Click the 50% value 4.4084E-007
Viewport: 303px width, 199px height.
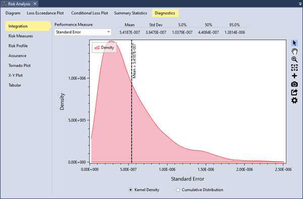tap(208, 32)
